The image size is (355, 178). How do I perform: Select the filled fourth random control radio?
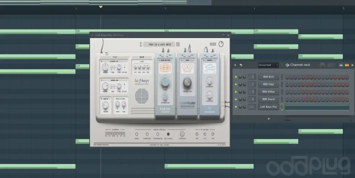coord(168,134)
